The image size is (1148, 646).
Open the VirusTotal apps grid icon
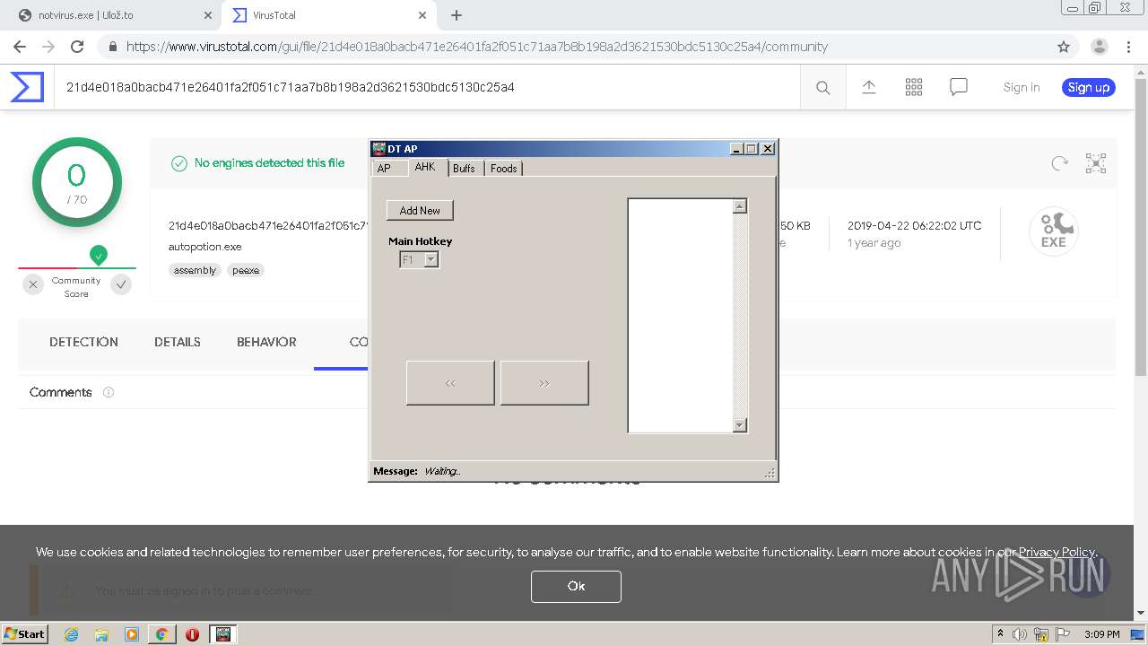point(914,87)
